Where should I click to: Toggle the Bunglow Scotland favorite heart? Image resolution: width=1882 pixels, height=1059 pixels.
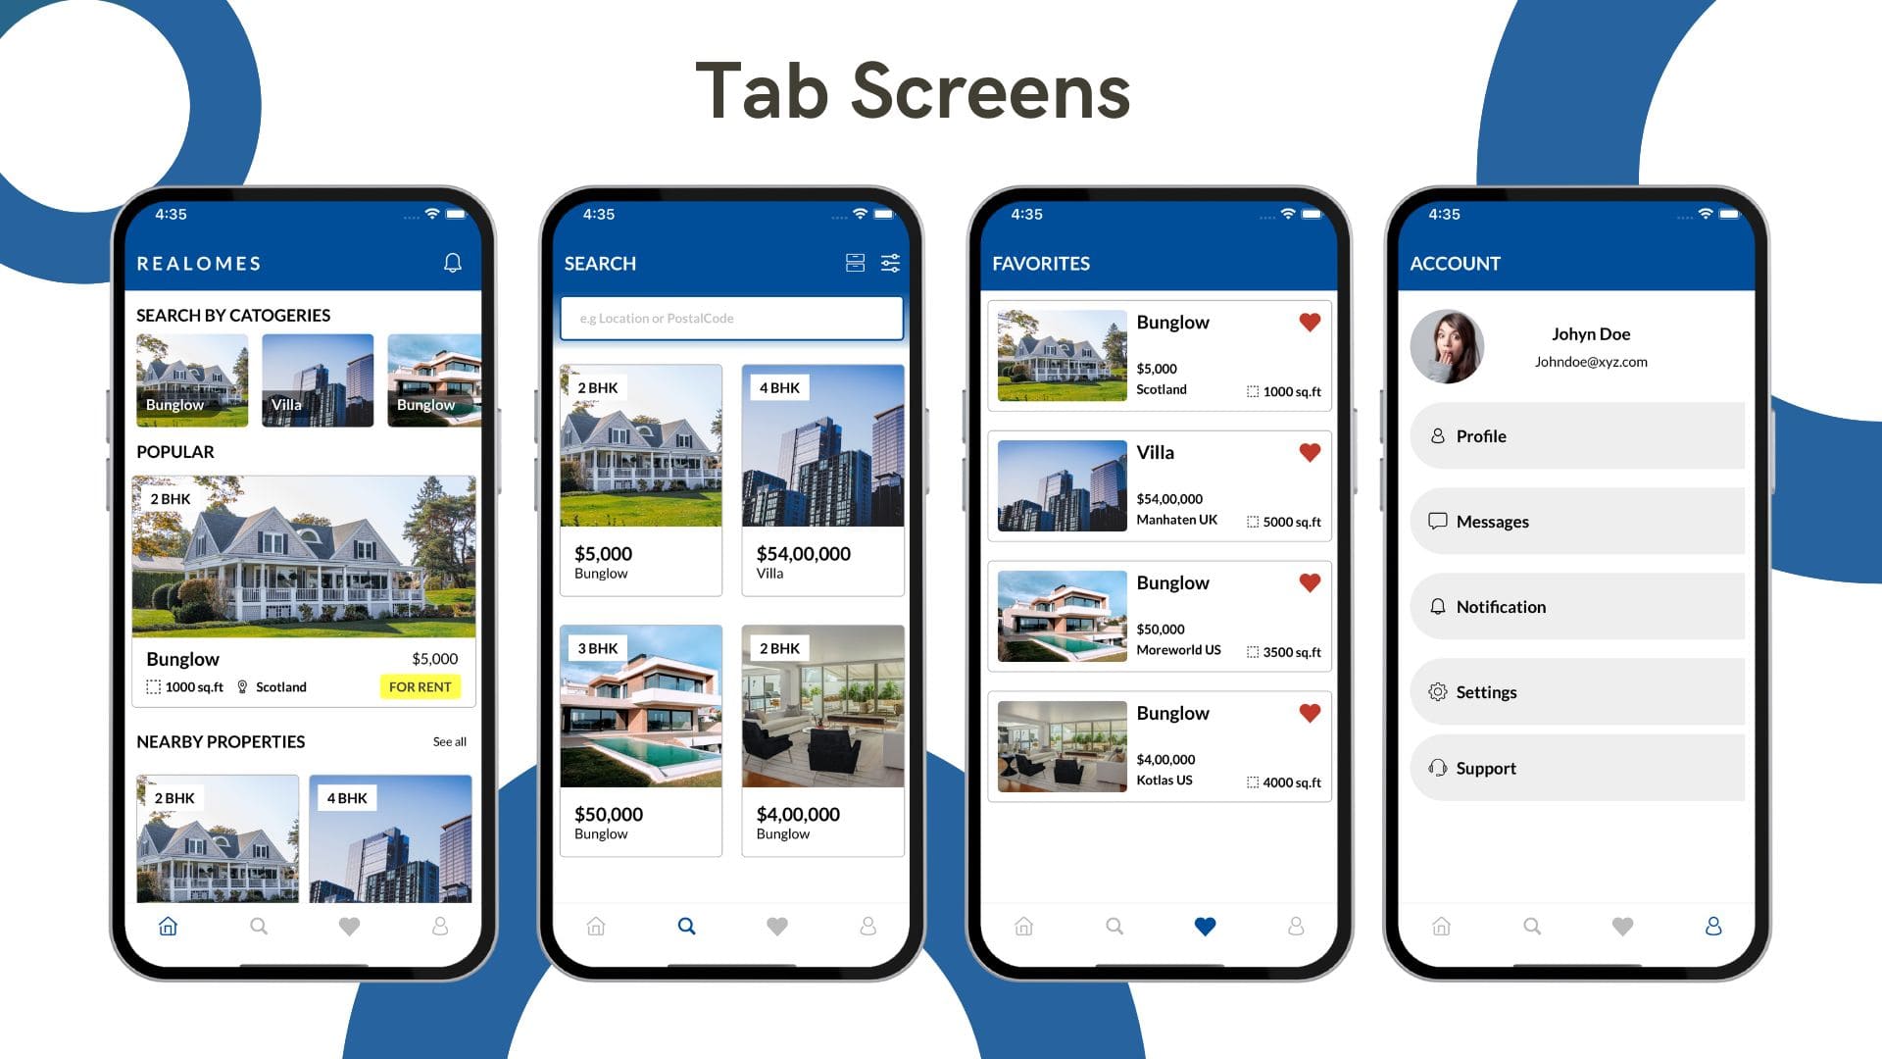click(1311, 322)
